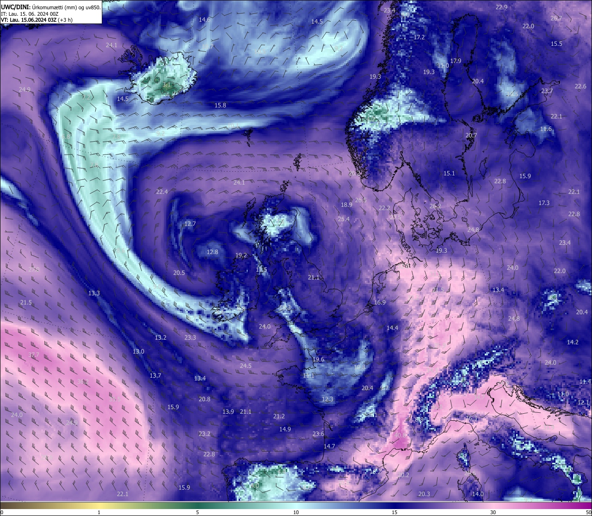Click the map value 23.6 near western France
The height and width of the screenshot is (516, 592).
coord(318,434)
